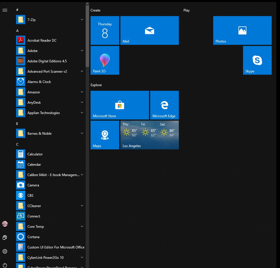Expand the CCleaner folder
Viewport: 280px width, 268px height.
pyautogui.click(x=50, y=206)
